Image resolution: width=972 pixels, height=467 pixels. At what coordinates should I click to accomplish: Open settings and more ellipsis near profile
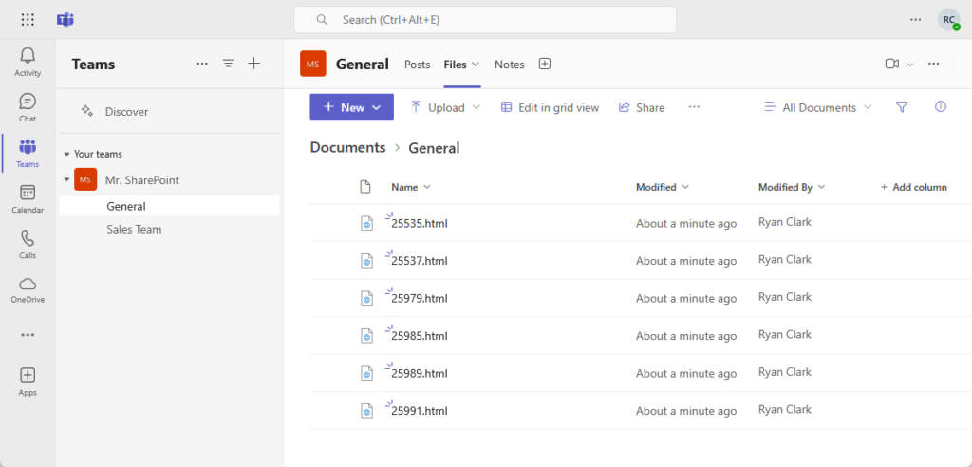916,19
